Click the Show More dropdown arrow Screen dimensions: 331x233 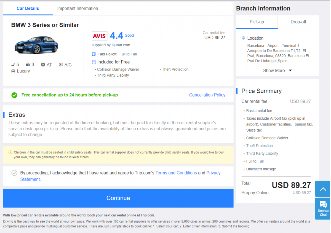(x=290, y=71)
